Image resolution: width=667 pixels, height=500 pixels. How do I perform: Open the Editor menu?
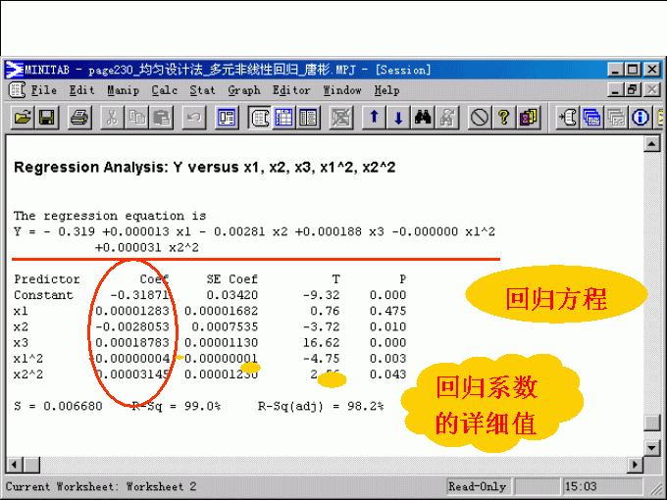[x=291, y=90]
